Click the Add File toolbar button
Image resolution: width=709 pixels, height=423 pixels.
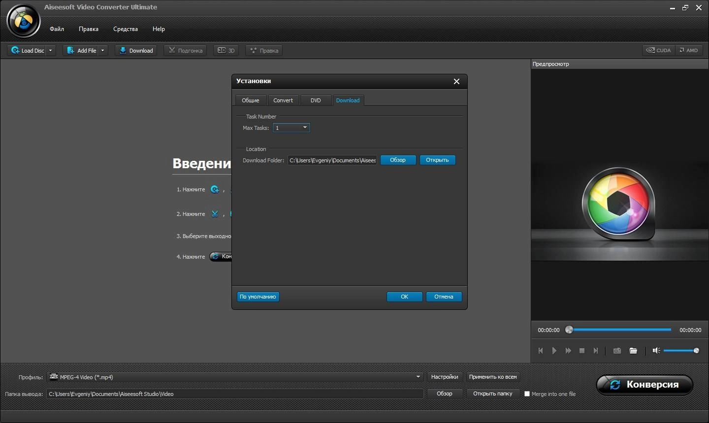pos(81,50)
